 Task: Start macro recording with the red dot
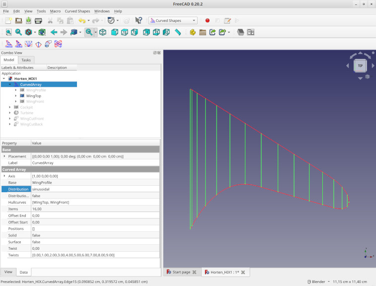pyautogui.click(x=208, y=21)
